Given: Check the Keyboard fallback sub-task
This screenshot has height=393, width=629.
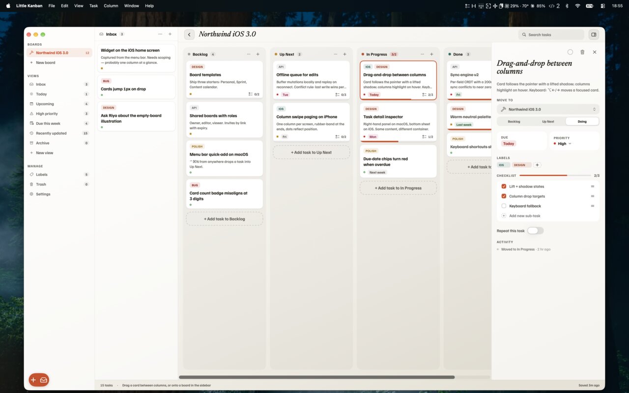Looking at the screenshot, I should click(x=504, y=206).
